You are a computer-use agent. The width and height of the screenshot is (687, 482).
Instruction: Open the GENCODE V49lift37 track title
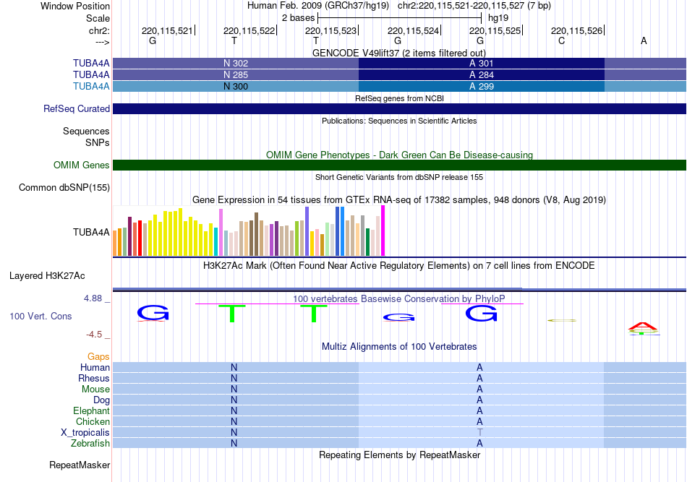point(398,53)
